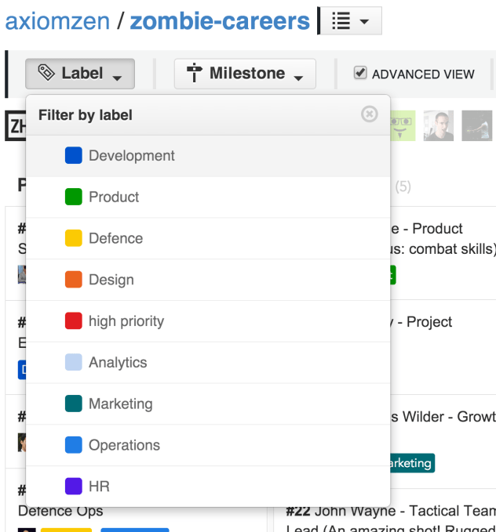
Task: Choose the HR label filter
Action: [x=99, y=487]
